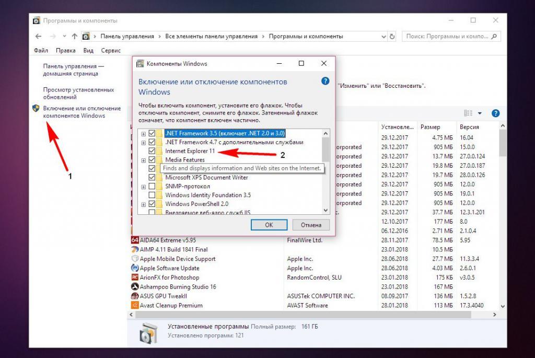Click the FinalWire Ltd. publisher cell

305,240
